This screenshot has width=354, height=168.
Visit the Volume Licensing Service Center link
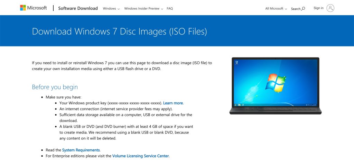(141, 156)
